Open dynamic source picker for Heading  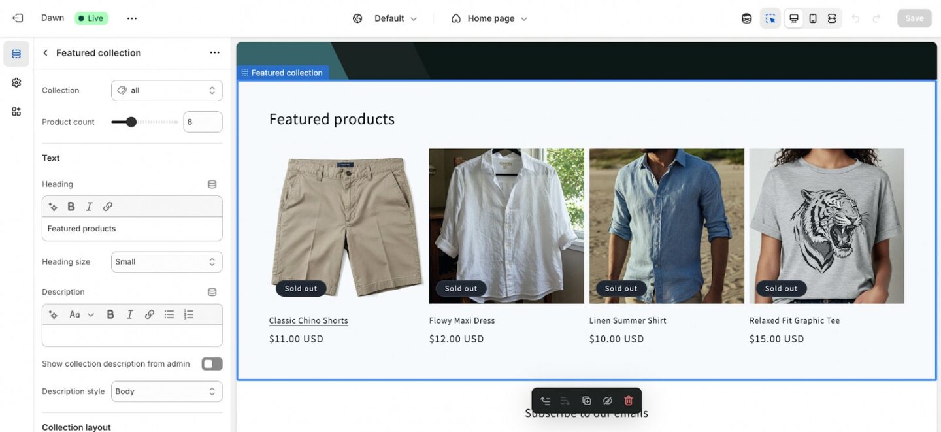[x=212, y=184]
